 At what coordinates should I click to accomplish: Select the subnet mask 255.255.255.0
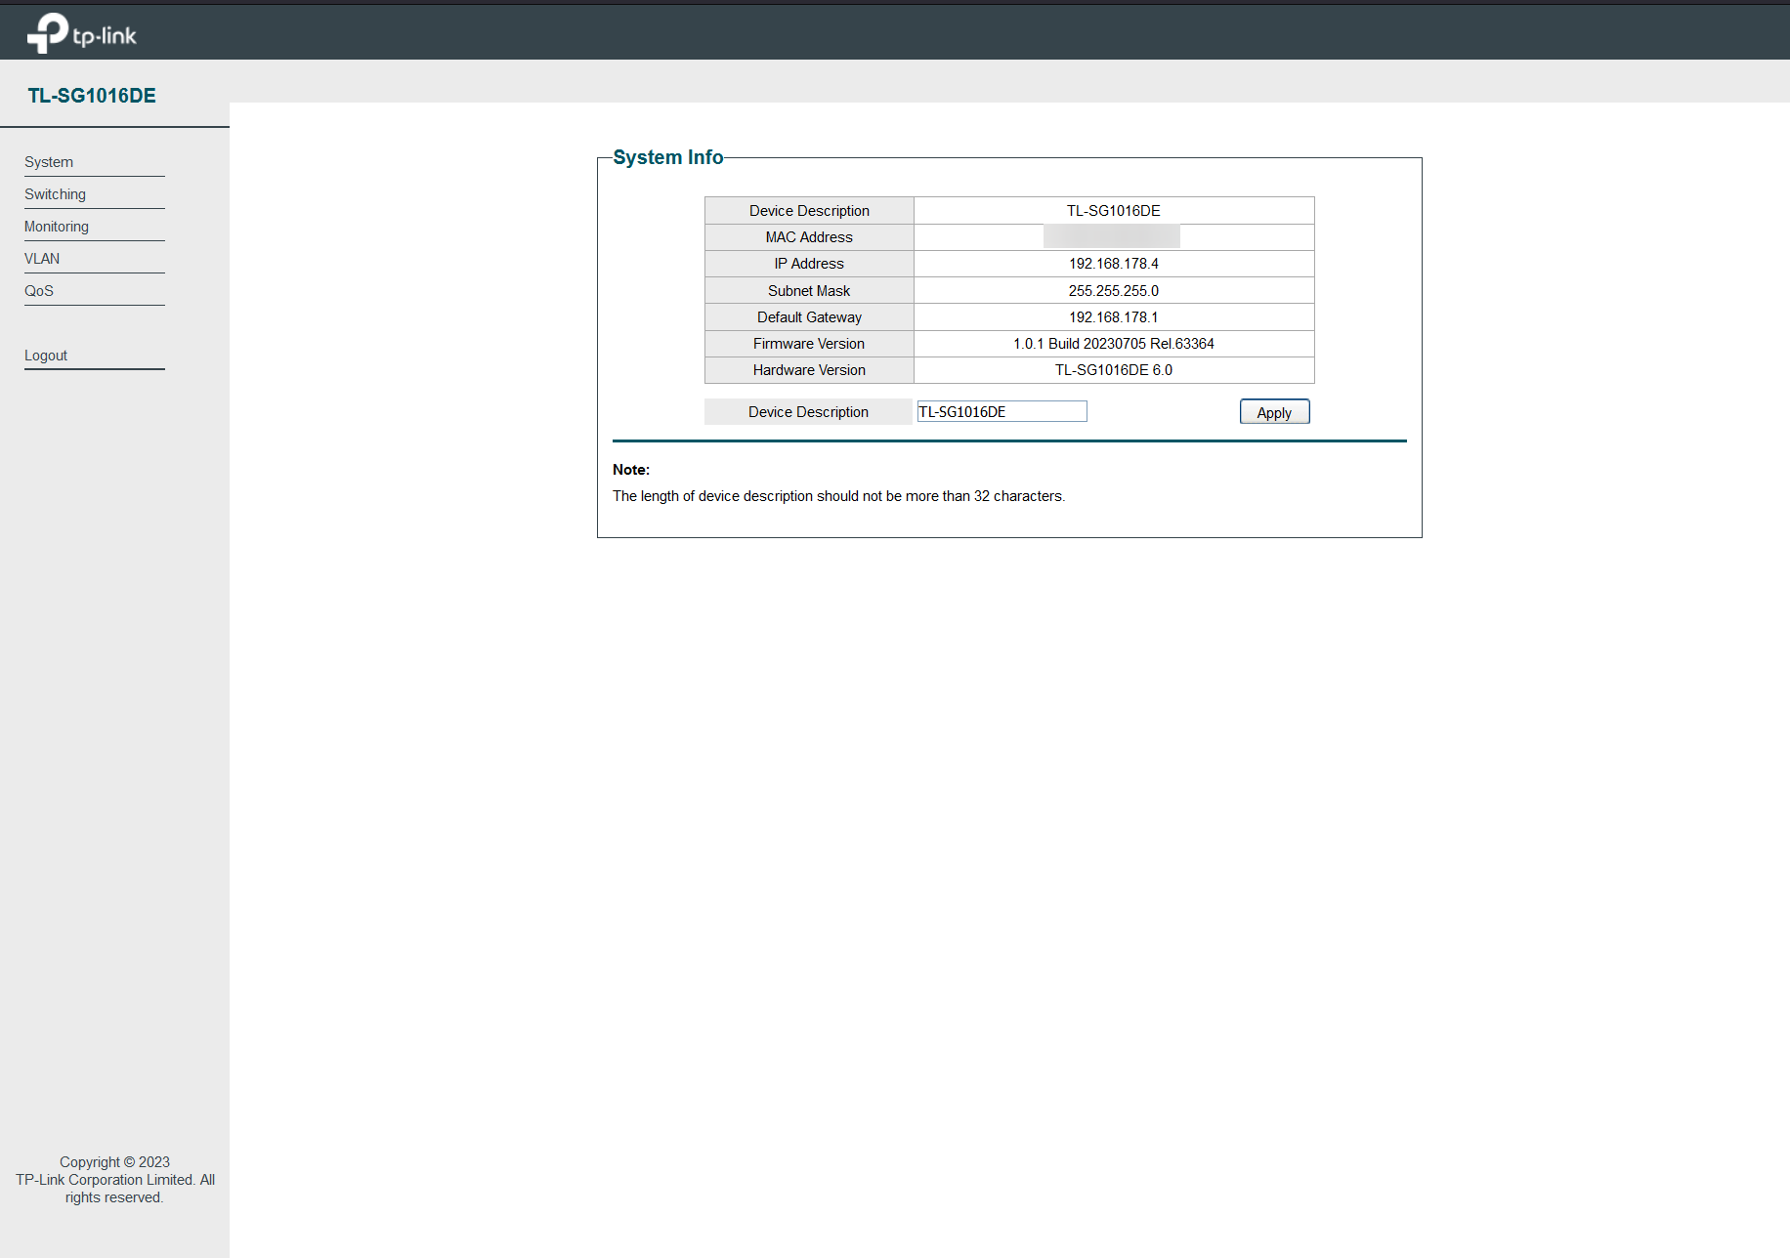pyautogui.click(x=1114, y=291)
